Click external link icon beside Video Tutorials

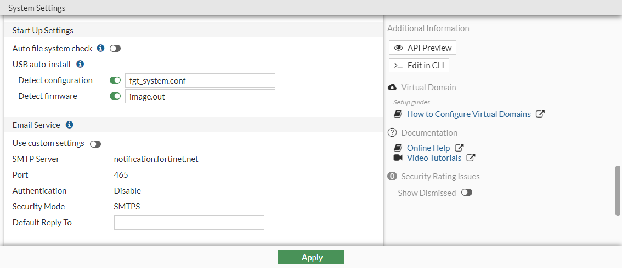tap(471, 158)
